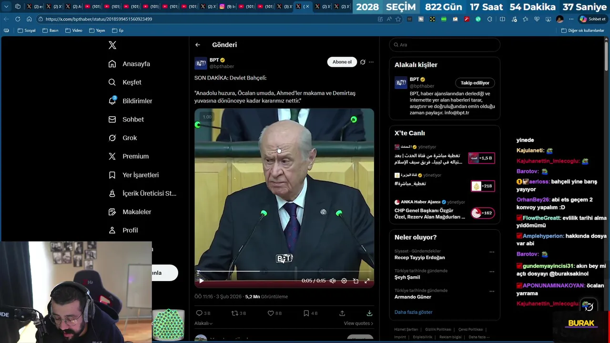Screen dimensions: 610x343
Task: Click Abone ol subscribe button
Action: [x=342, y=62]
